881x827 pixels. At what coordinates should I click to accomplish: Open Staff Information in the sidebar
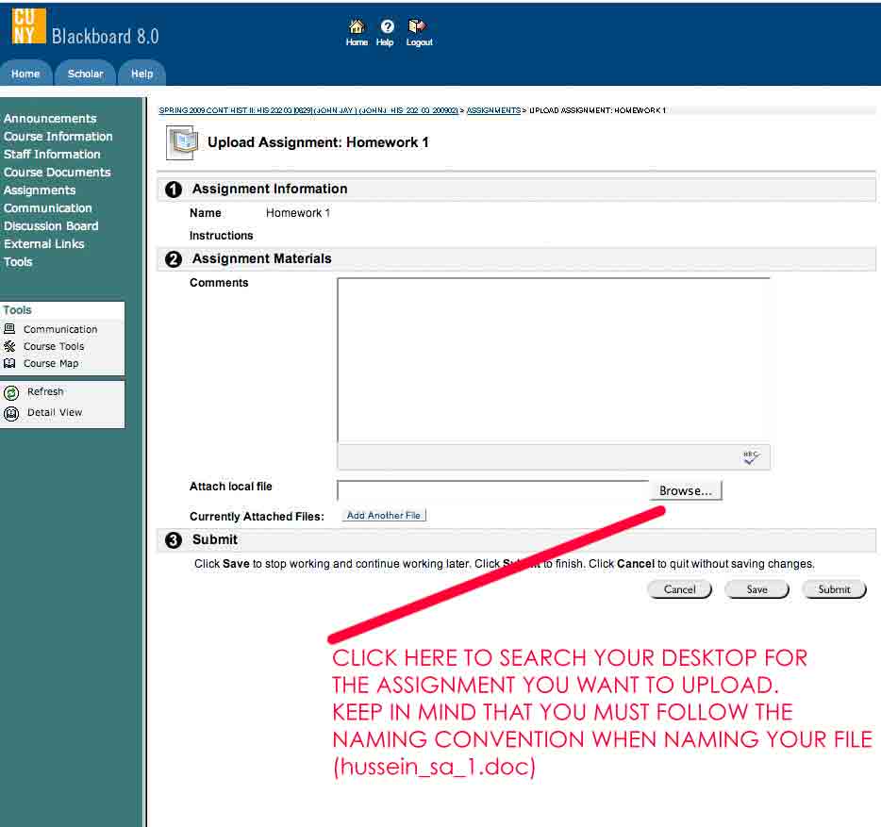[x=52, y=155]
